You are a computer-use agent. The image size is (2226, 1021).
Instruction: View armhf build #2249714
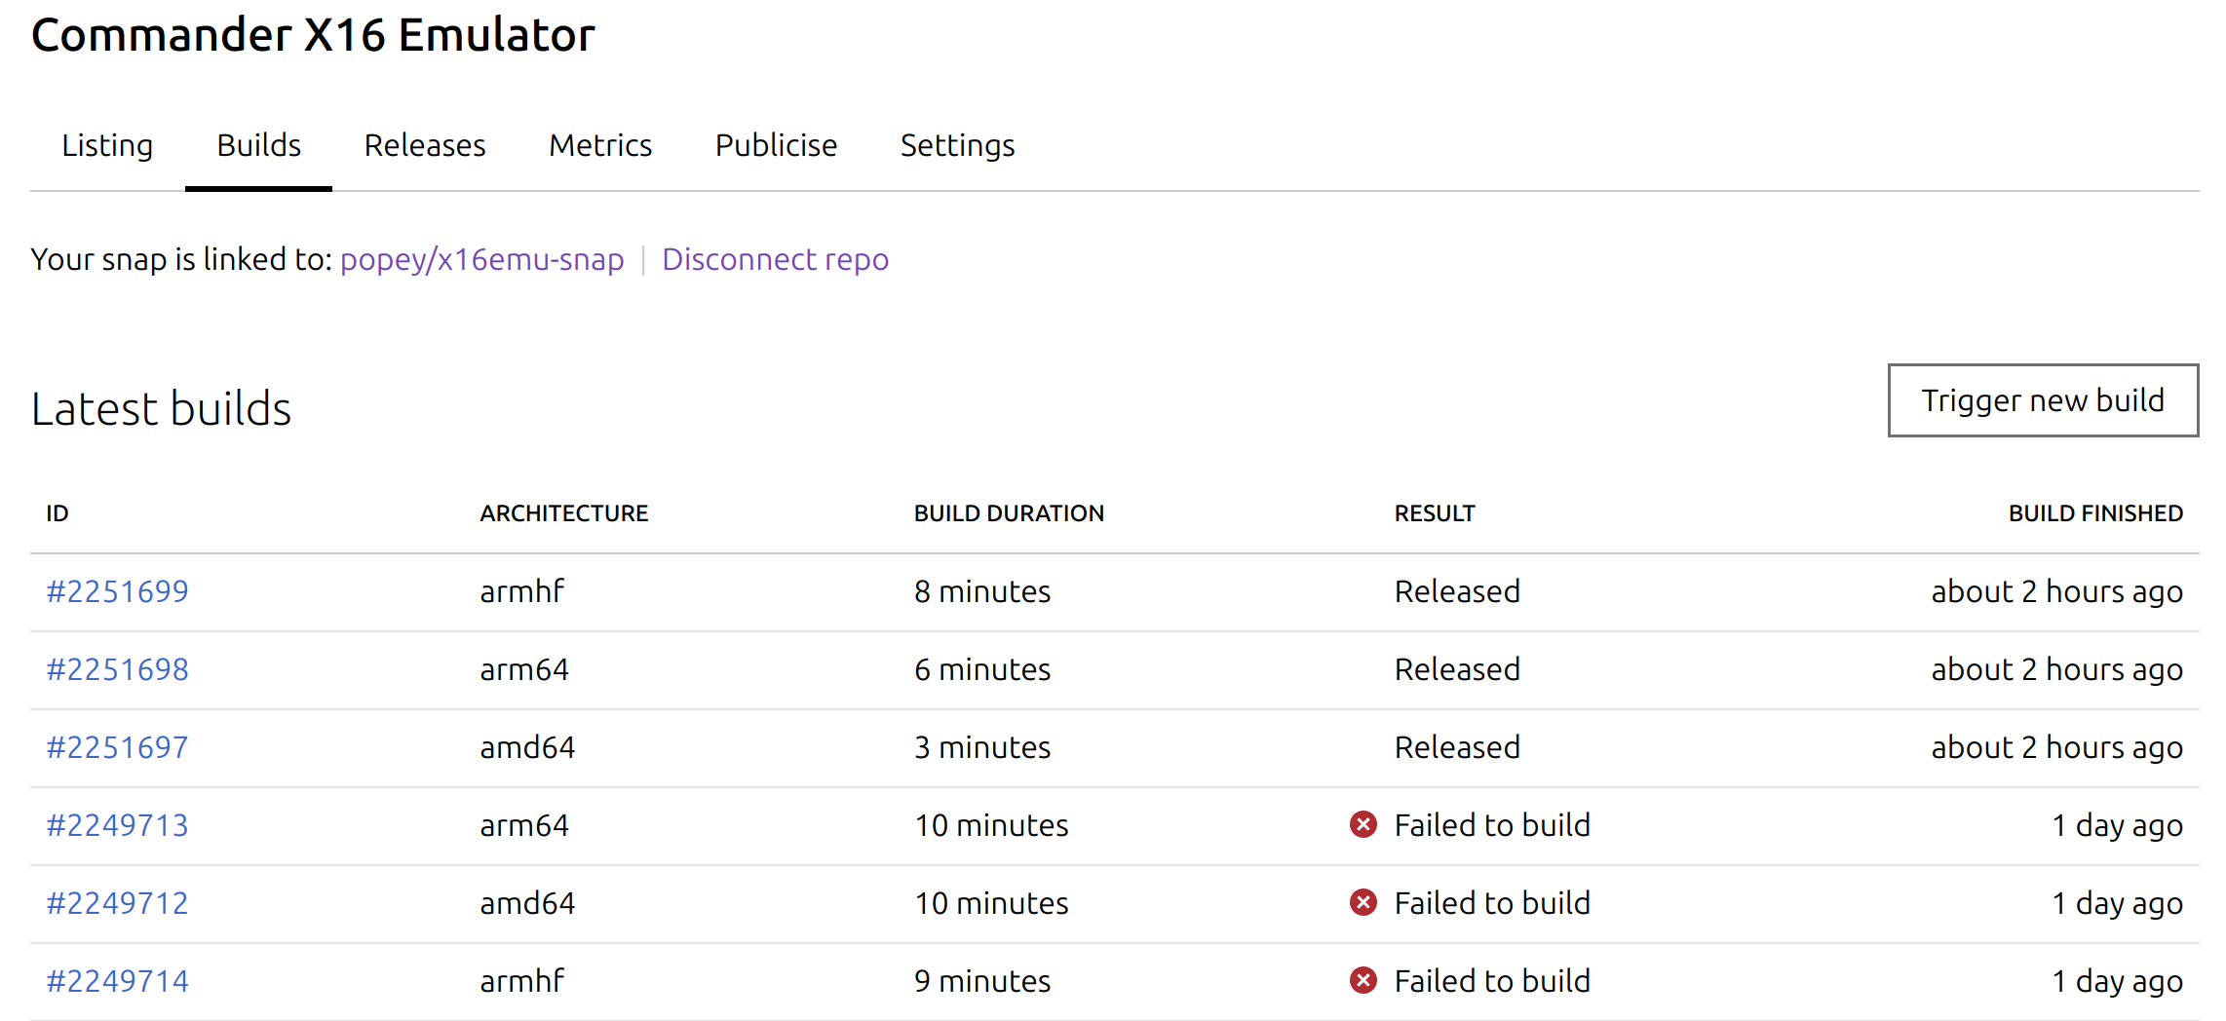(x=117, y=981)
